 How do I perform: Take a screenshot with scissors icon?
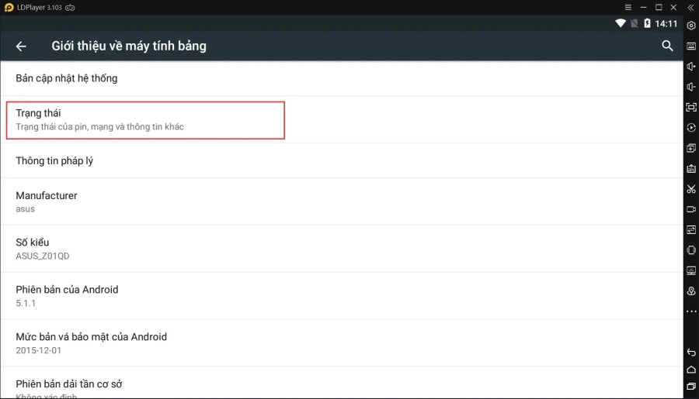click(691, 189)
